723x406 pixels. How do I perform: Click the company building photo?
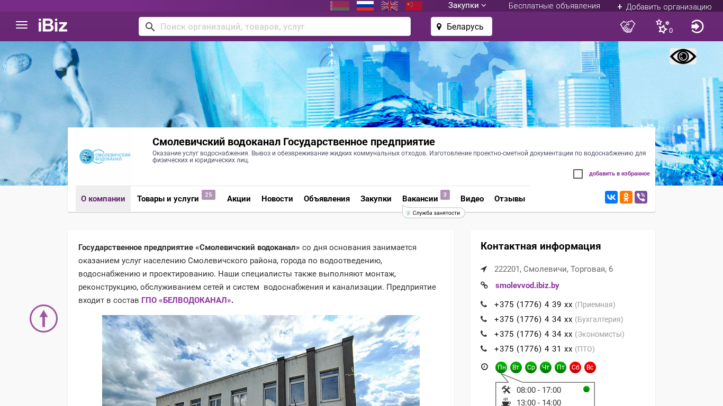(261, 361)
